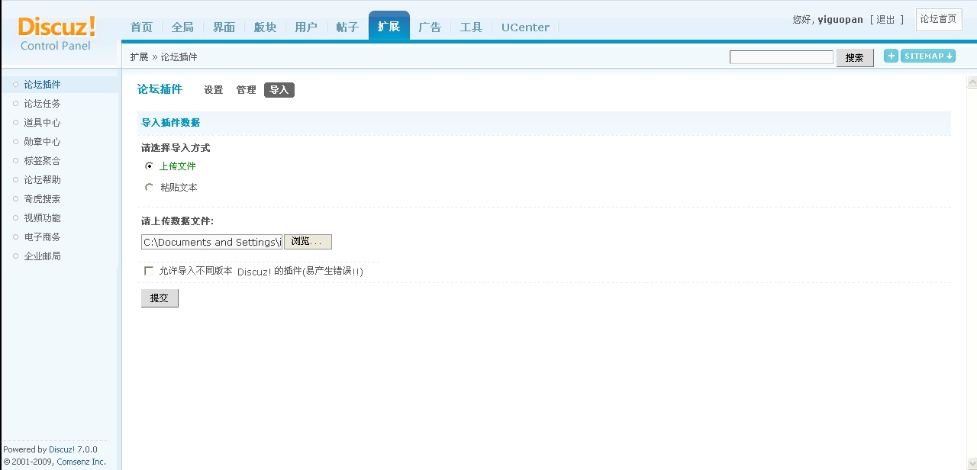Open the Comsenz Inc. footer link
Viewport: 977px width, 470px height.
tap(81, 462)
